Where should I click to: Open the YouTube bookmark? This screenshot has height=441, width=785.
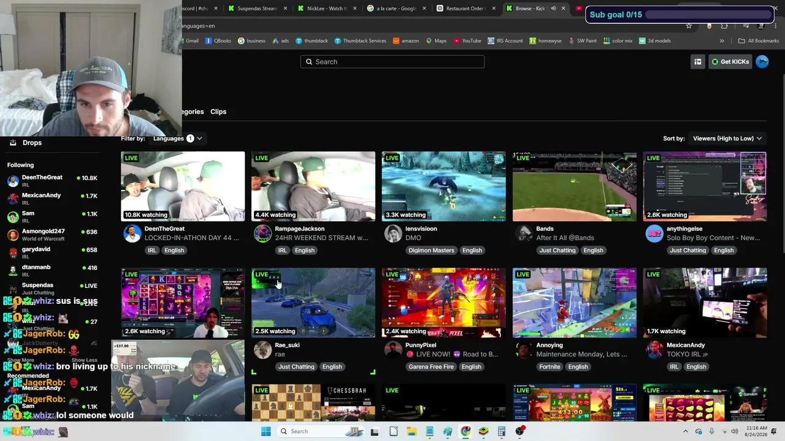click(x=467, y=41)
